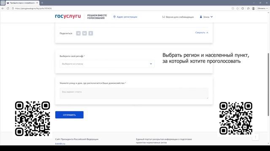Click the second share icon
Image resolution: width=270 pixels, height=151 pixels.
(84, 33)
